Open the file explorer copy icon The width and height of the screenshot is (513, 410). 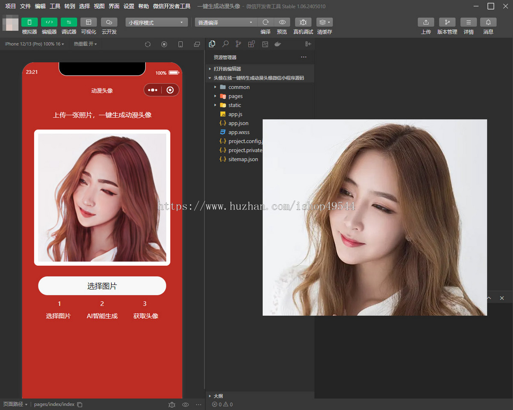212,44
